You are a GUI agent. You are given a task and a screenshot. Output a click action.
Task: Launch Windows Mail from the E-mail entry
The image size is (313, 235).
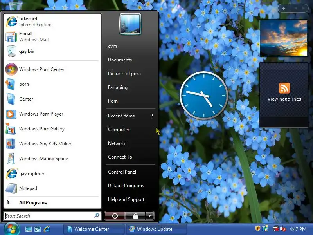[x=52, y=36]
